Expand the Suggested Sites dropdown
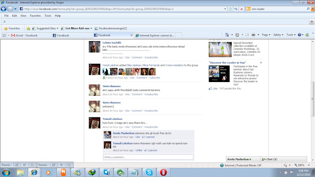 tap(58, 28)
